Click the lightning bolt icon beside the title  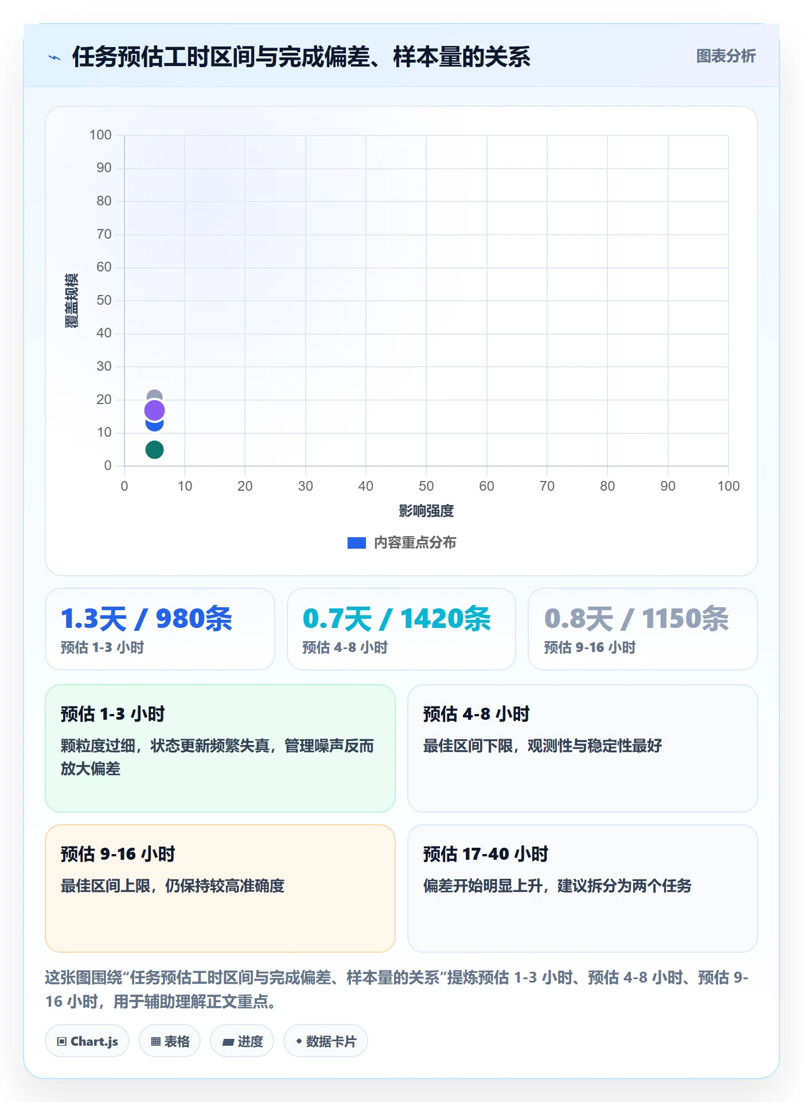click(x=54, y=57)
